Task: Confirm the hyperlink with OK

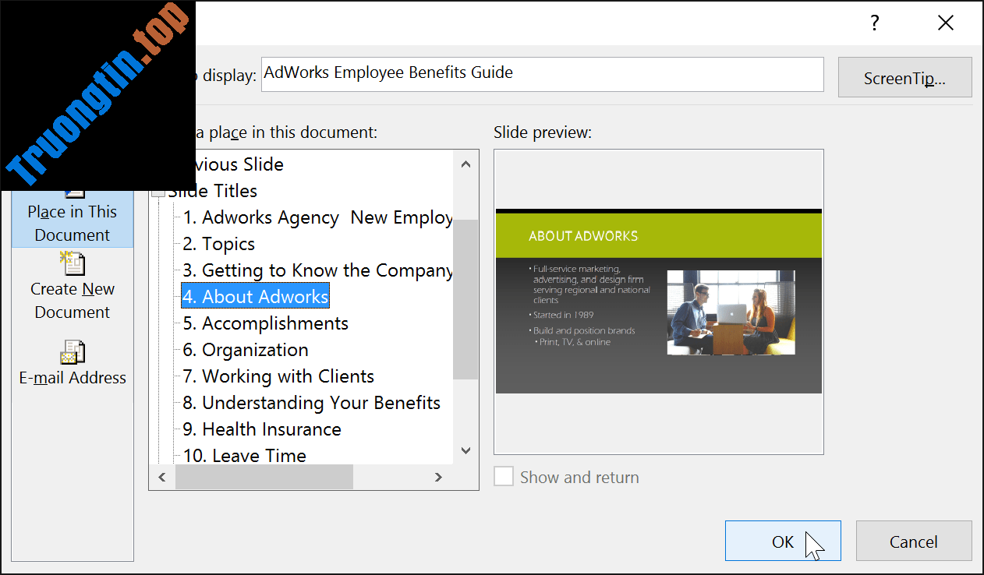Action: (783, 541)
